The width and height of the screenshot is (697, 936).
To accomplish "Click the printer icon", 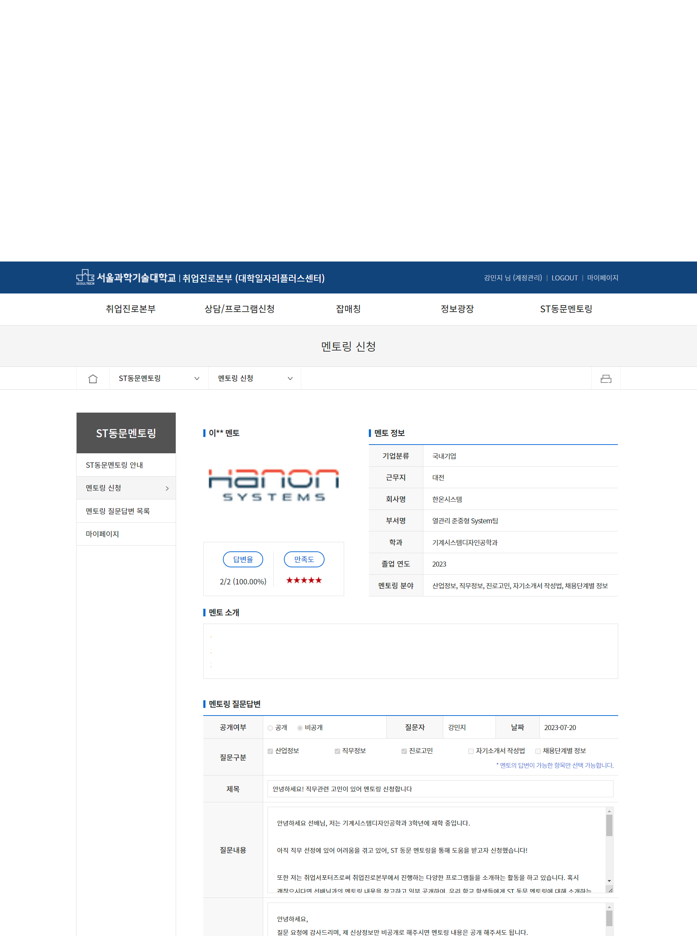I will tap(606, 379).
